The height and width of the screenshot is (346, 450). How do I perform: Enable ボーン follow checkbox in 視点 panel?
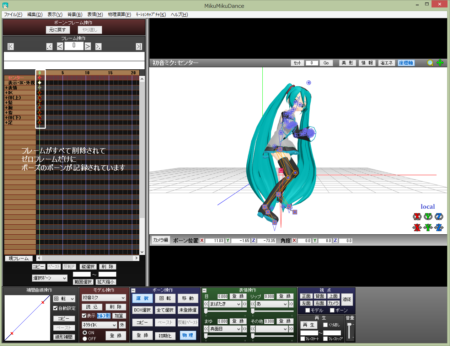click(332, 310)
